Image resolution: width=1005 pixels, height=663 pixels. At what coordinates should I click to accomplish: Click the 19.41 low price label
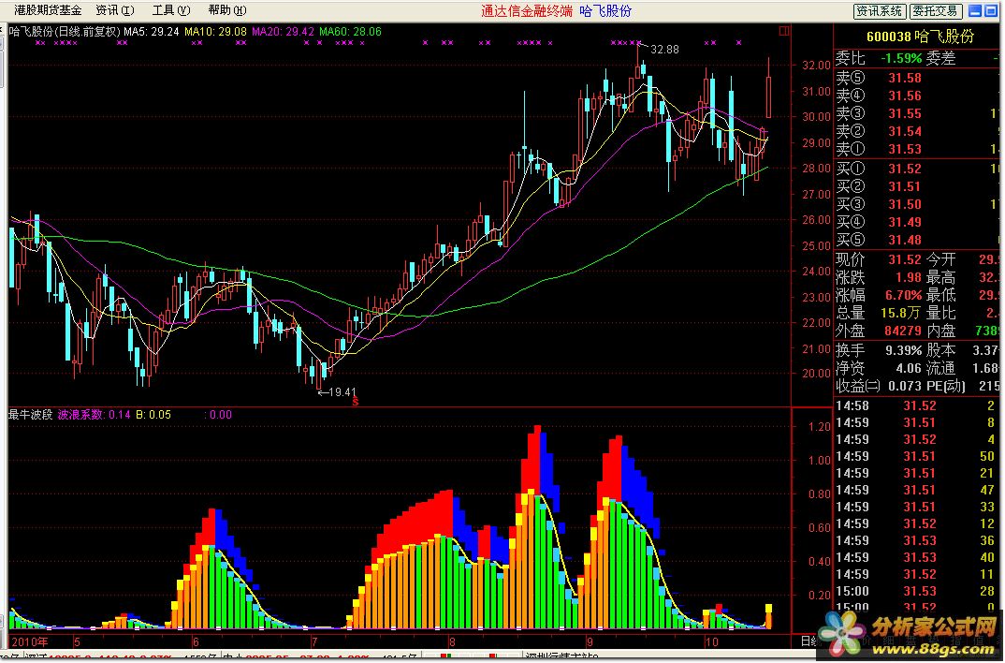(342, 391)
